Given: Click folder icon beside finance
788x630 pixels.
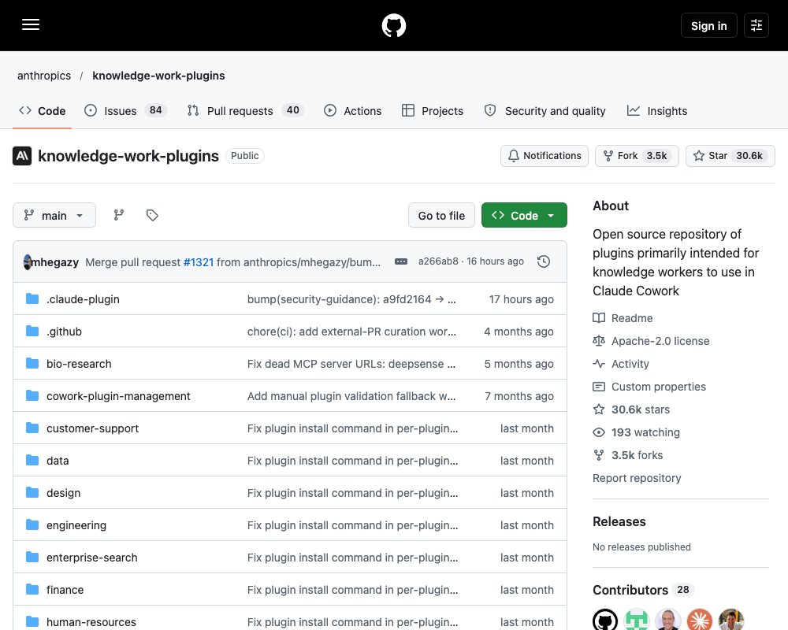Looking at the screenshot, I should (32, 589).
